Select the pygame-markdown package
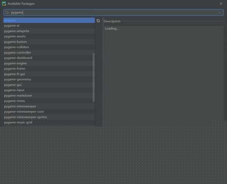 pos(49,95)
